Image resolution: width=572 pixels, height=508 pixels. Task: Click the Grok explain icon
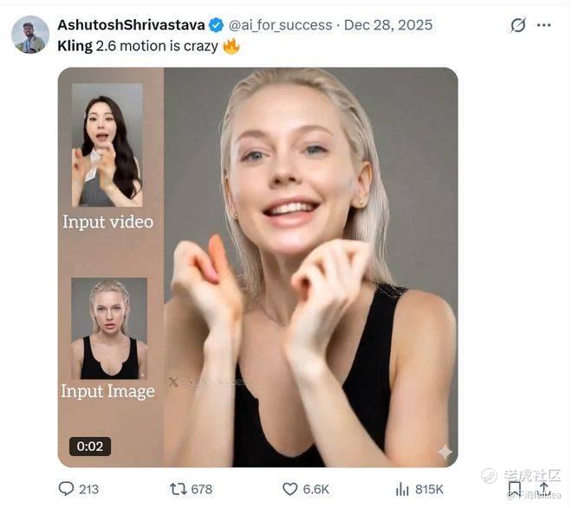(518, 25)
